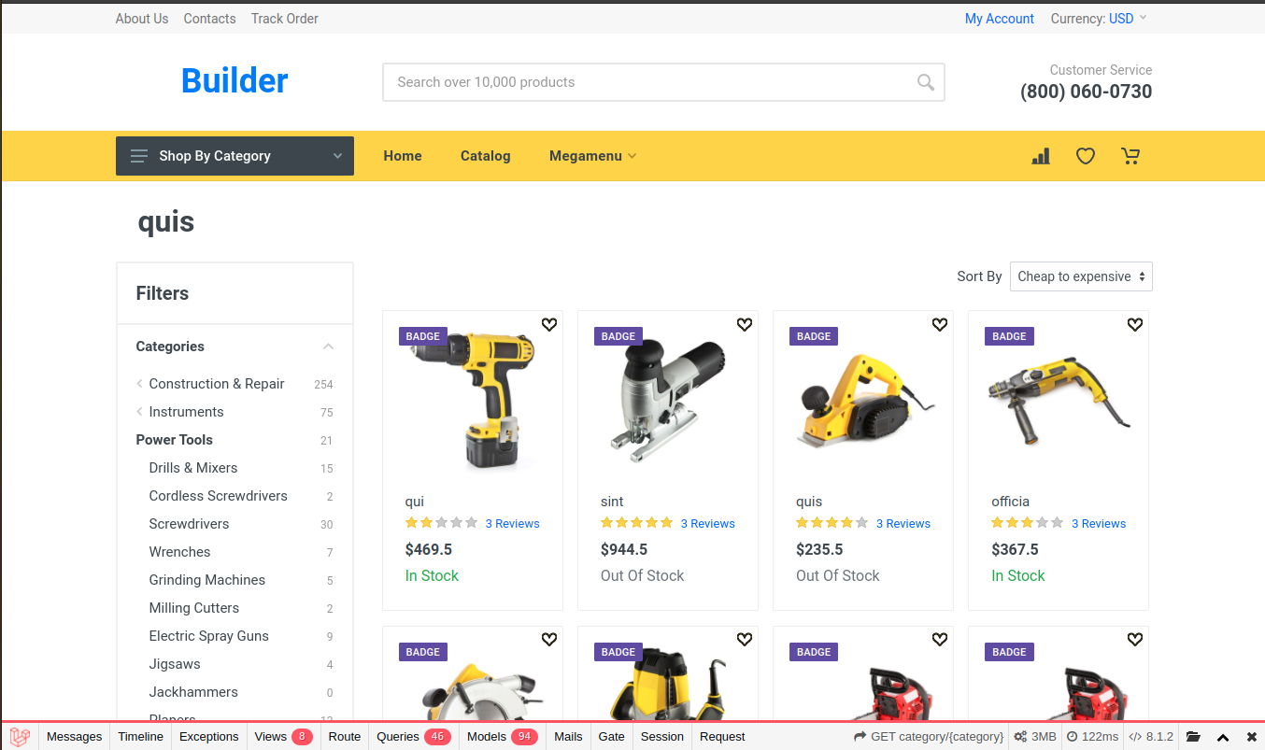
Task: Minimize debugbar with up-arrow icon
Action: (1223, 737)
